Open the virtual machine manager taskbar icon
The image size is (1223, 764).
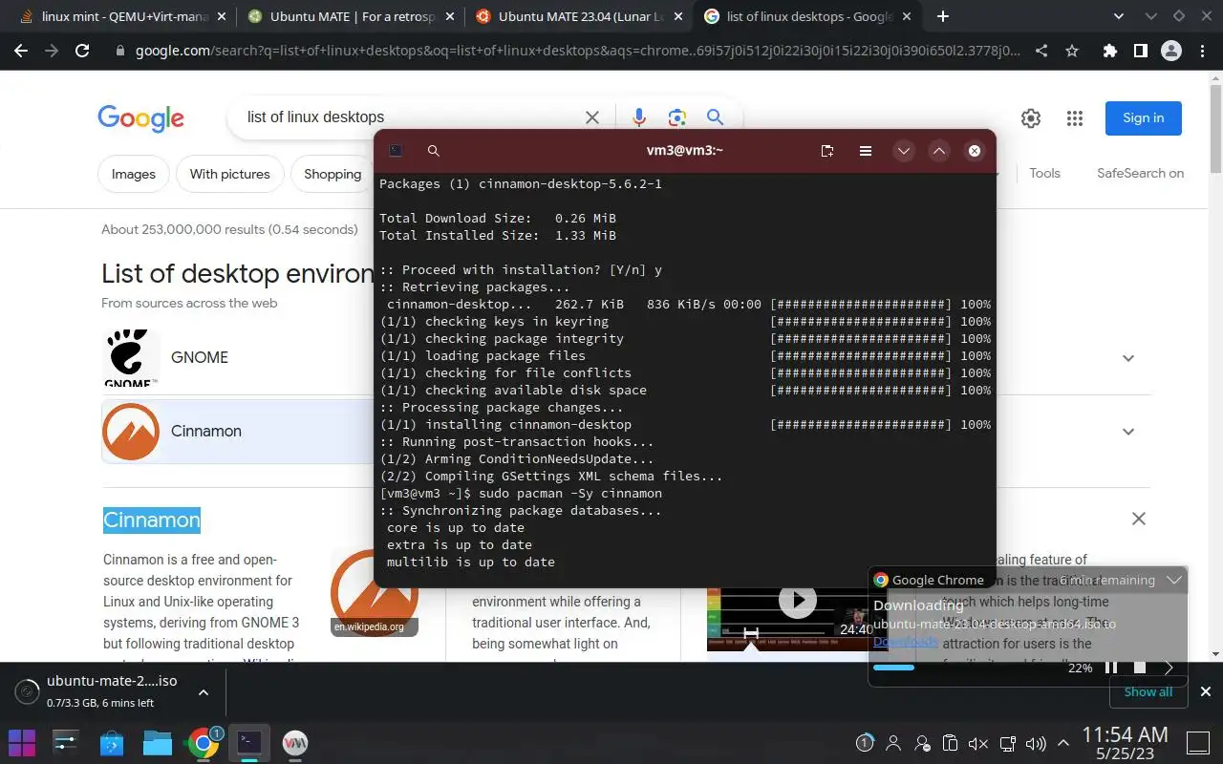(x=295, y=742)
